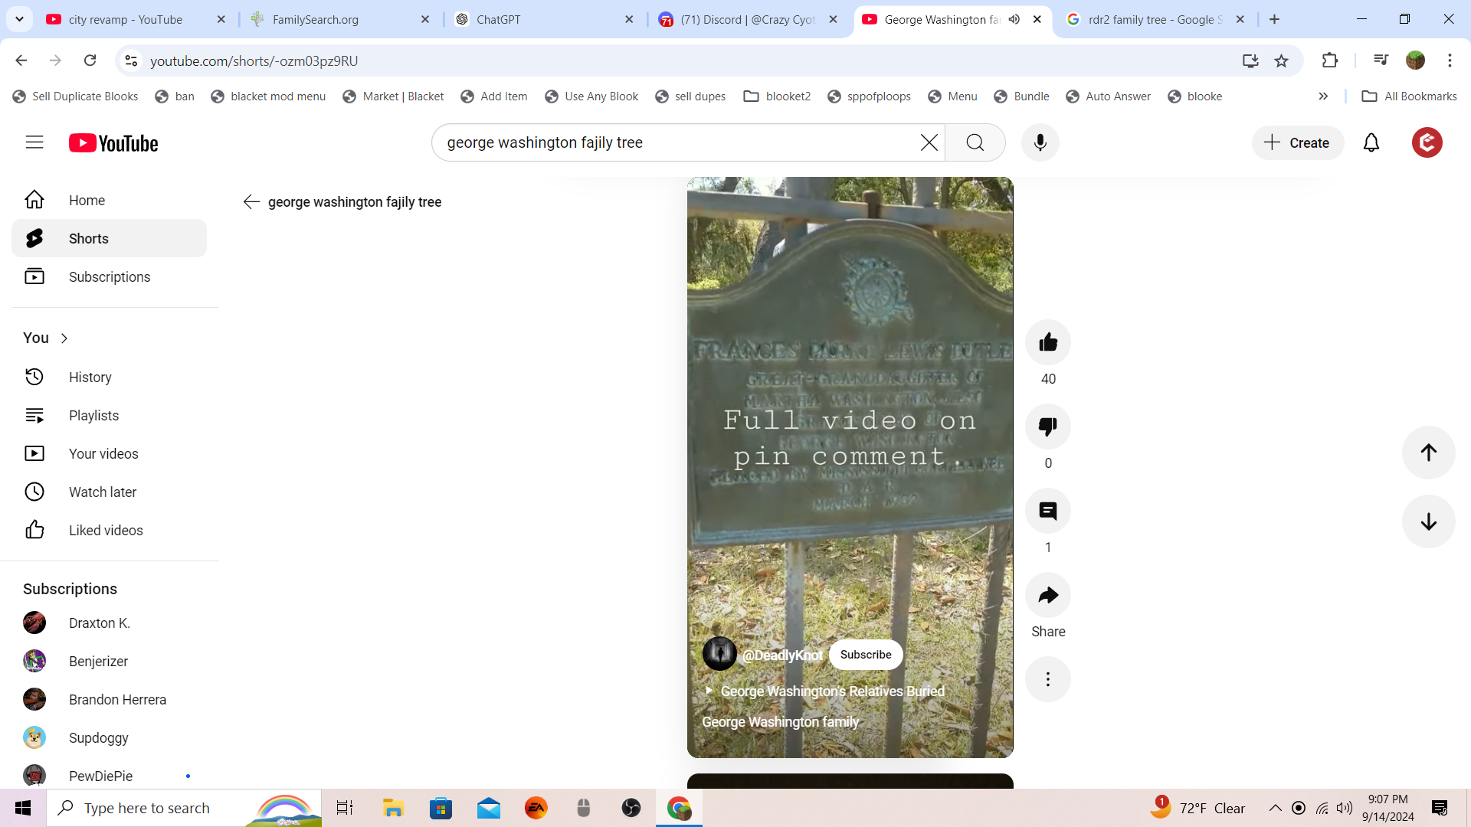Toggle the hamburger guide menu
This screenshot has height=827, width=1471.
click(x=34, y=142)
